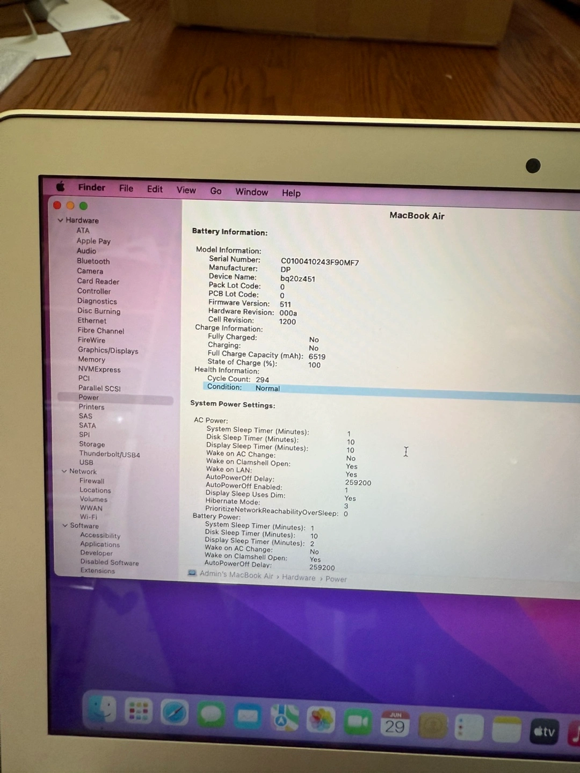Open Contacts in the Dock
This screenshot has height=773, width=580.
coord(433,726)
